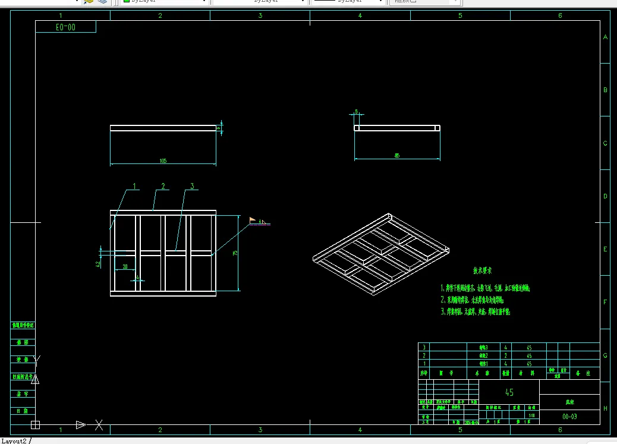Select the 85 width dimension
617x444 pixels.
(x=397, y=156)
